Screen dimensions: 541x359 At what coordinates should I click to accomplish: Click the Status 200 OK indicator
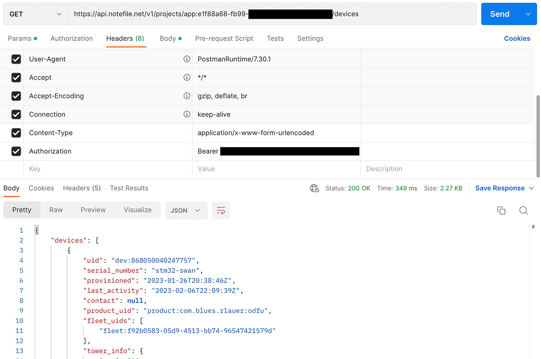point(348,189)
